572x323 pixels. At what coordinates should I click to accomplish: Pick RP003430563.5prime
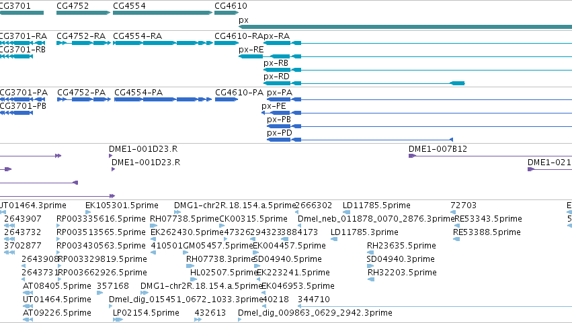[x=101, y=246]
